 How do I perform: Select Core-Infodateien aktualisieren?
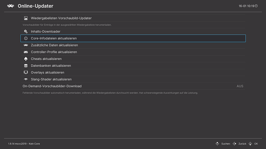54,38
